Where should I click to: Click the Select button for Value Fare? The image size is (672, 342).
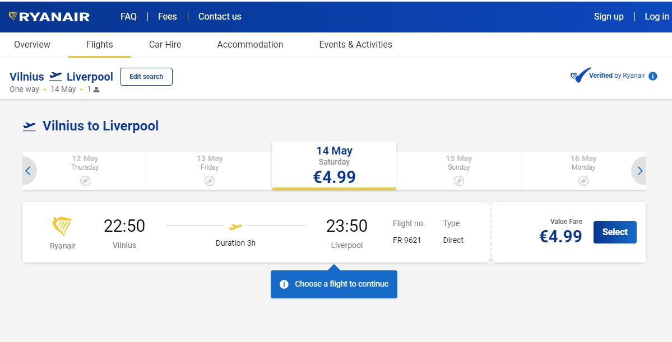pyautogui.click(x=615, y=232)
